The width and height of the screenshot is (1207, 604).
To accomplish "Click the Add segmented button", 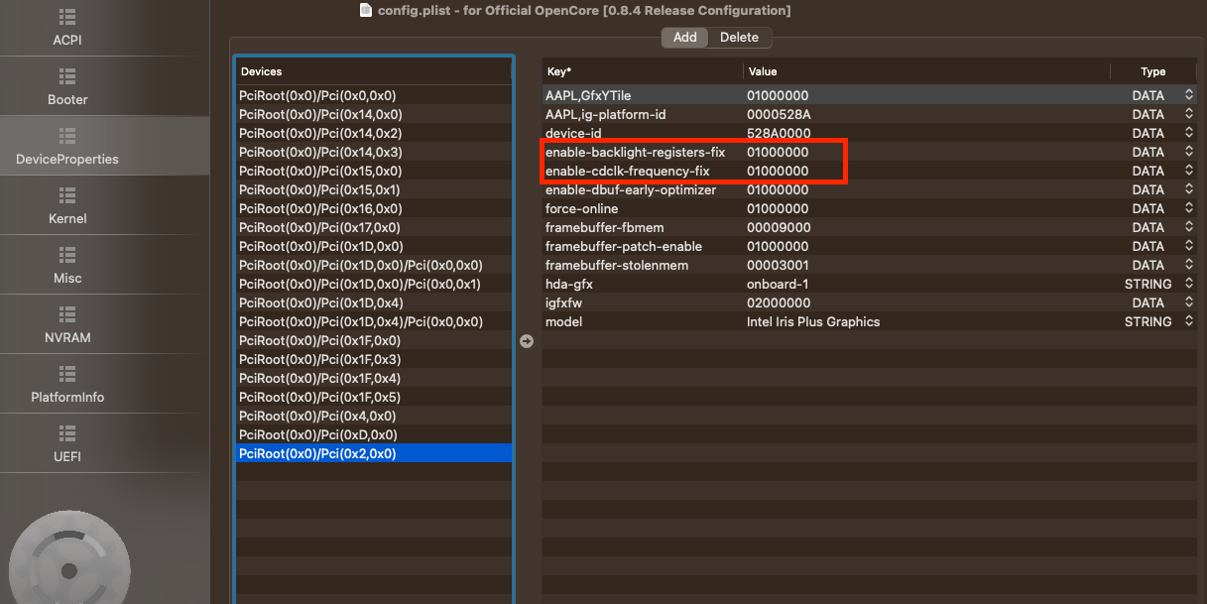I will (685, 38).
